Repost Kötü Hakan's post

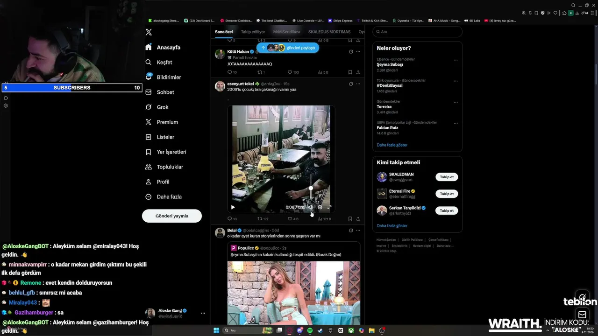click(260, 72)
